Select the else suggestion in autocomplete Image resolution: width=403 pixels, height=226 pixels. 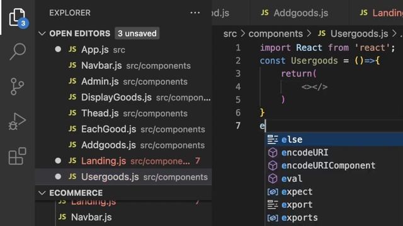334,139
